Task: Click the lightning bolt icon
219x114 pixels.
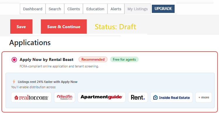Action: pos(14,81)
